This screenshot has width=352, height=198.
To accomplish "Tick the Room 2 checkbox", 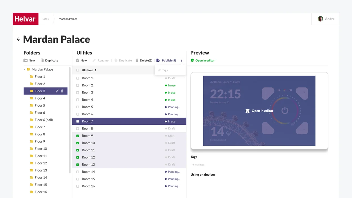I will [x=78, y=85].
